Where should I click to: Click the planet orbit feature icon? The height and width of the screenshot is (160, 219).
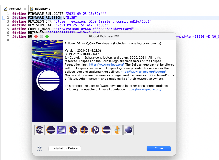tap(128, 130)
